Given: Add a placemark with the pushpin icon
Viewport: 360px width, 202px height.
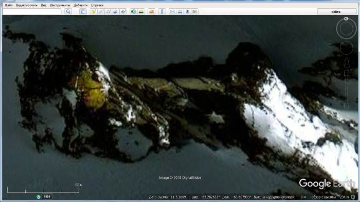Looking at the screenshot, I should [93, 11].
